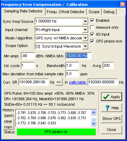Disable the GPS phase lock checkbox

tap(92, 41)
